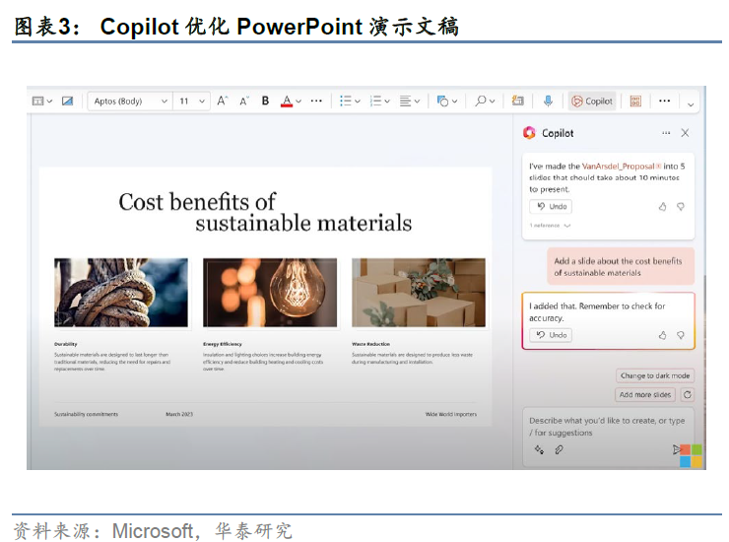Expand the shapes dropdown arrow

point(455,101)
